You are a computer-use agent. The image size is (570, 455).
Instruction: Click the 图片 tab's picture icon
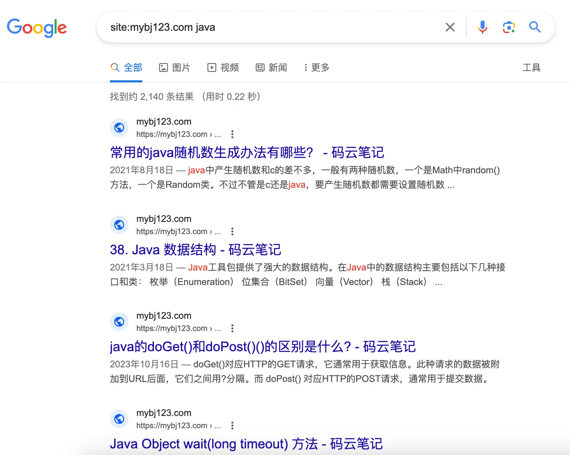point(164,67)
